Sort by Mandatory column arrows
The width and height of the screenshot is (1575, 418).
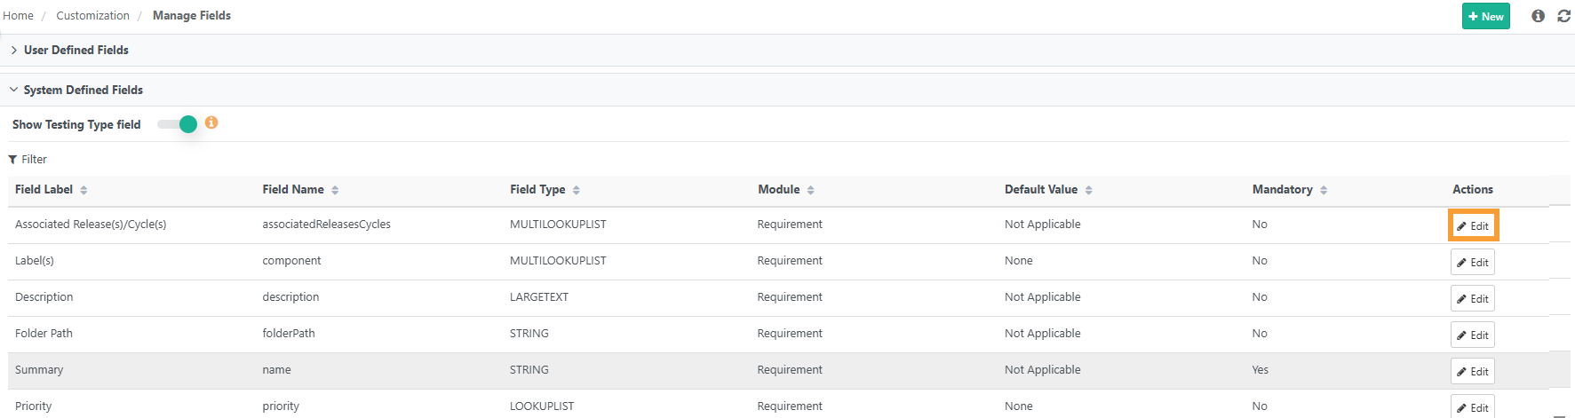pyautogui.click(x=1324, y=190)
